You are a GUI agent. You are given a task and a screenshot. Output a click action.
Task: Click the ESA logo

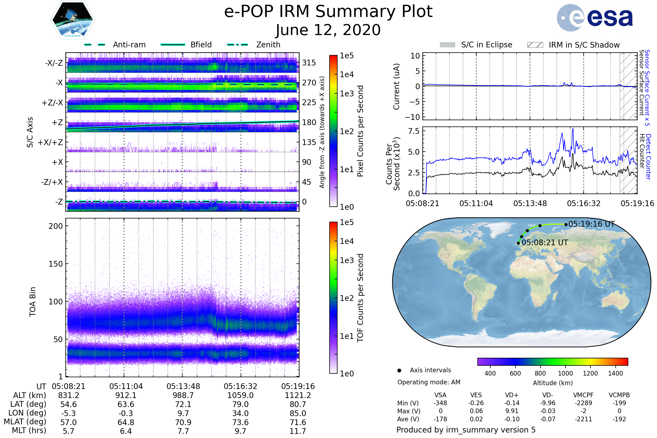pos(594,18)
